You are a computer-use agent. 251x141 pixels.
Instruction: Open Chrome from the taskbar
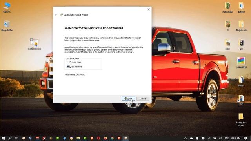click(x=112, y=138)
